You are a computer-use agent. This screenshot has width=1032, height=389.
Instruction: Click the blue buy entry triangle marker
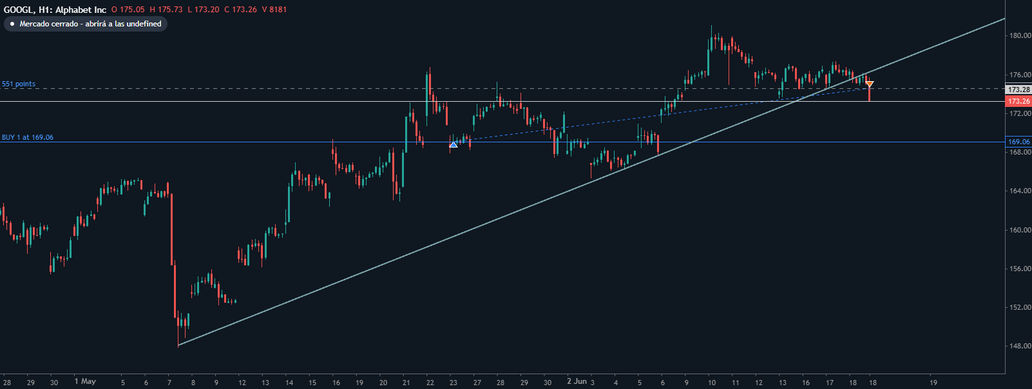pyautogui.click(x=454, y=145)
